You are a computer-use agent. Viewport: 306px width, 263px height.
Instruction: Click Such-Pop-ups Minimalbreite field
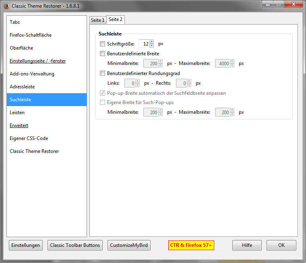pos(151,112)
